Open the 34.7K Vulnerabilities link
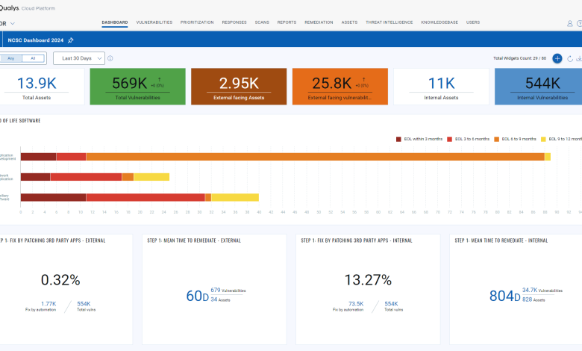Image resolution: width=582 pixels, height=351 pixels. (x=542, y=290)
